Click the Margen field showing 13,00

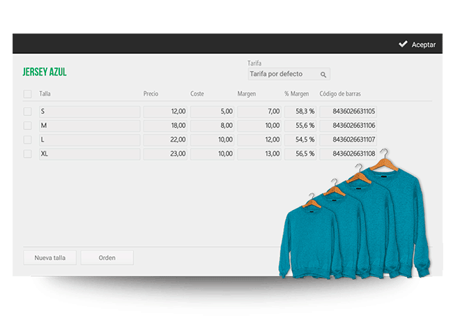point(259,154)
